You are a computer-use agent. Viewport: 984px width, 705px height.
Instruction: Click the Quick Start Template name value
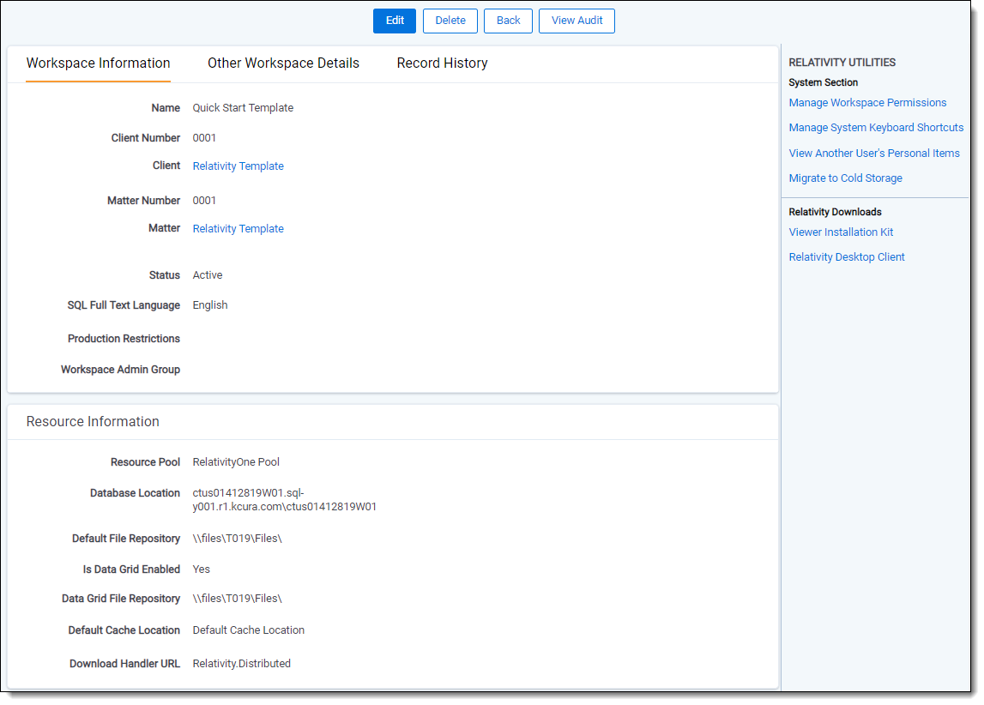243,108
